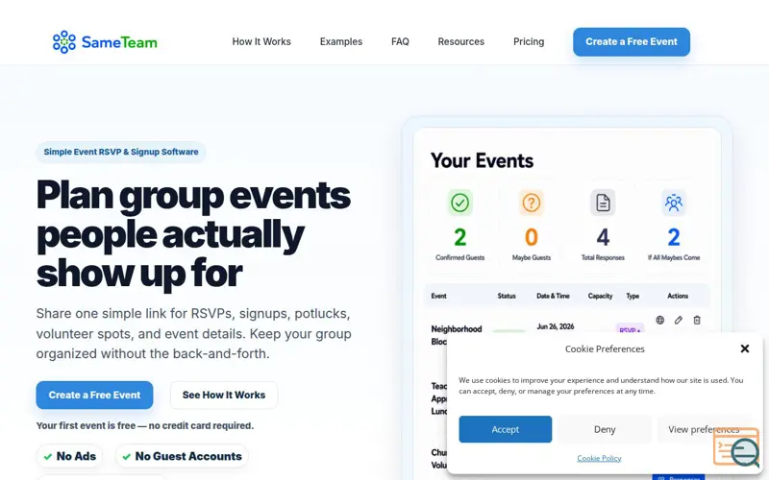
Task: Click the Neighborhood event name
Action: point(456,329)
